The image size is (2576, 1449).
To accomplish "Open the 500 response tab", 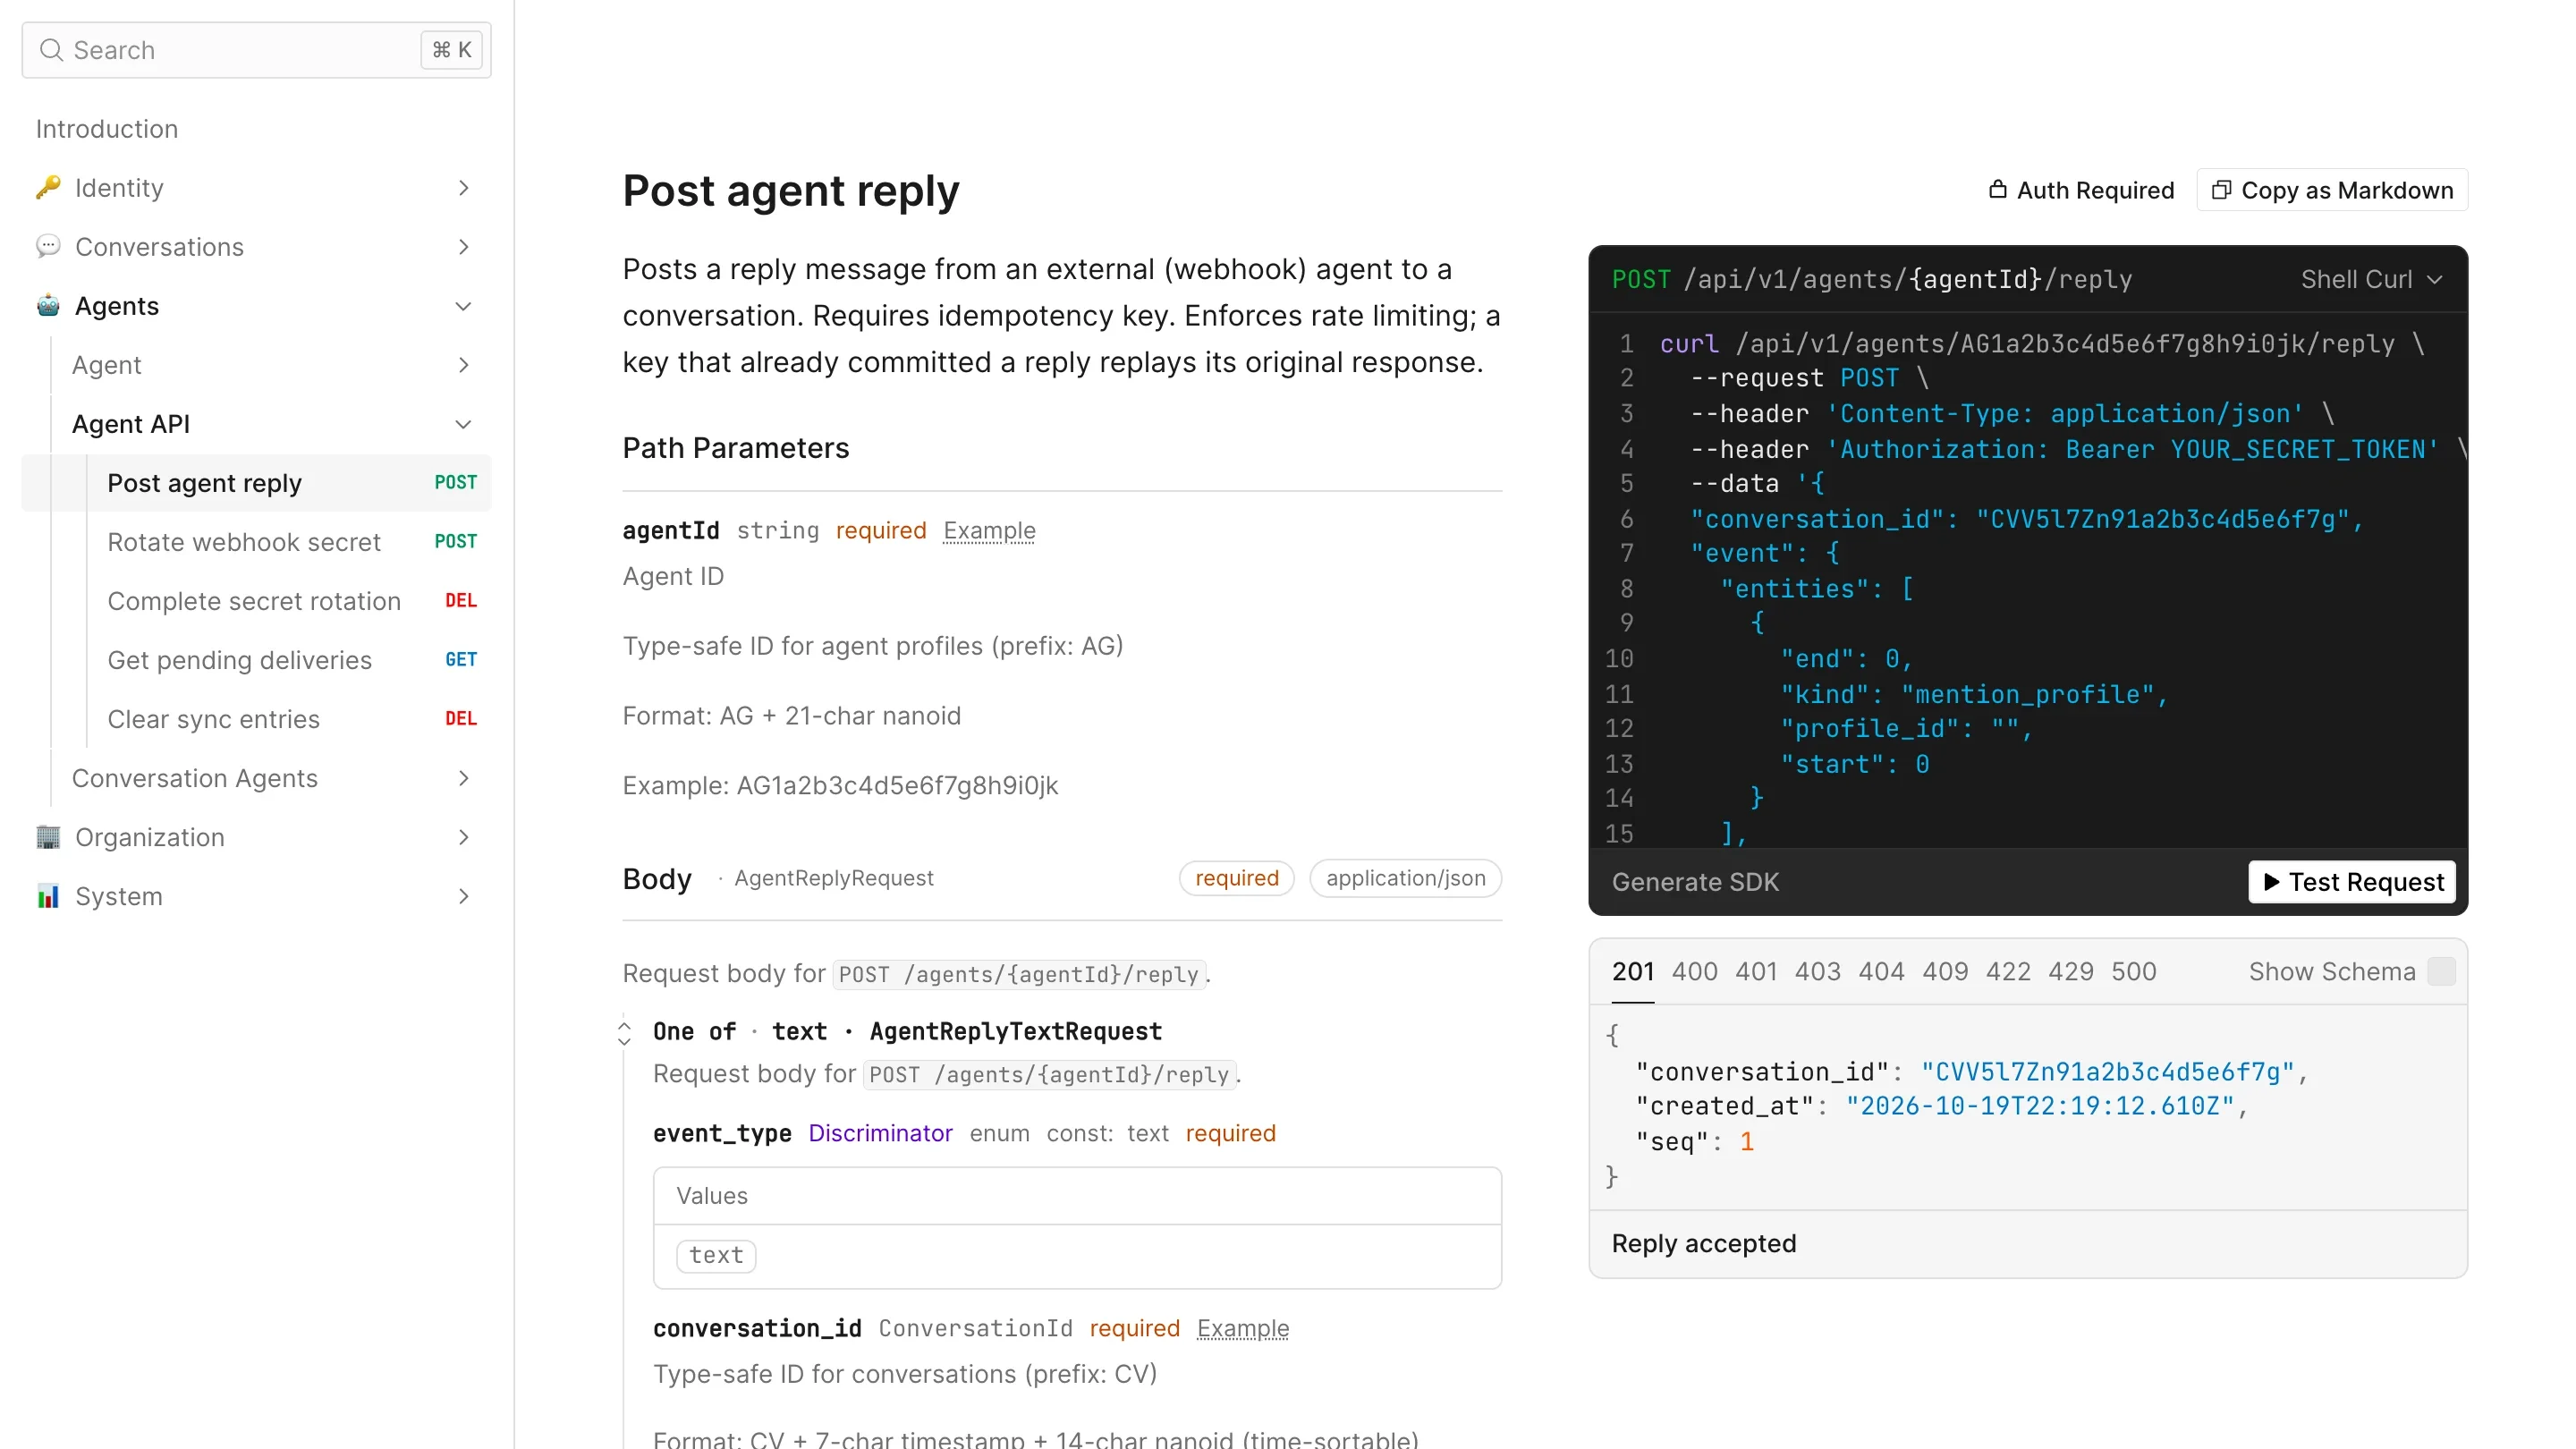I will [2133, 972].
